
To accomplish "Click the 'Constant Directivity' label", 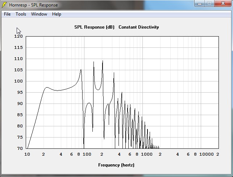I will coord(139,27).
